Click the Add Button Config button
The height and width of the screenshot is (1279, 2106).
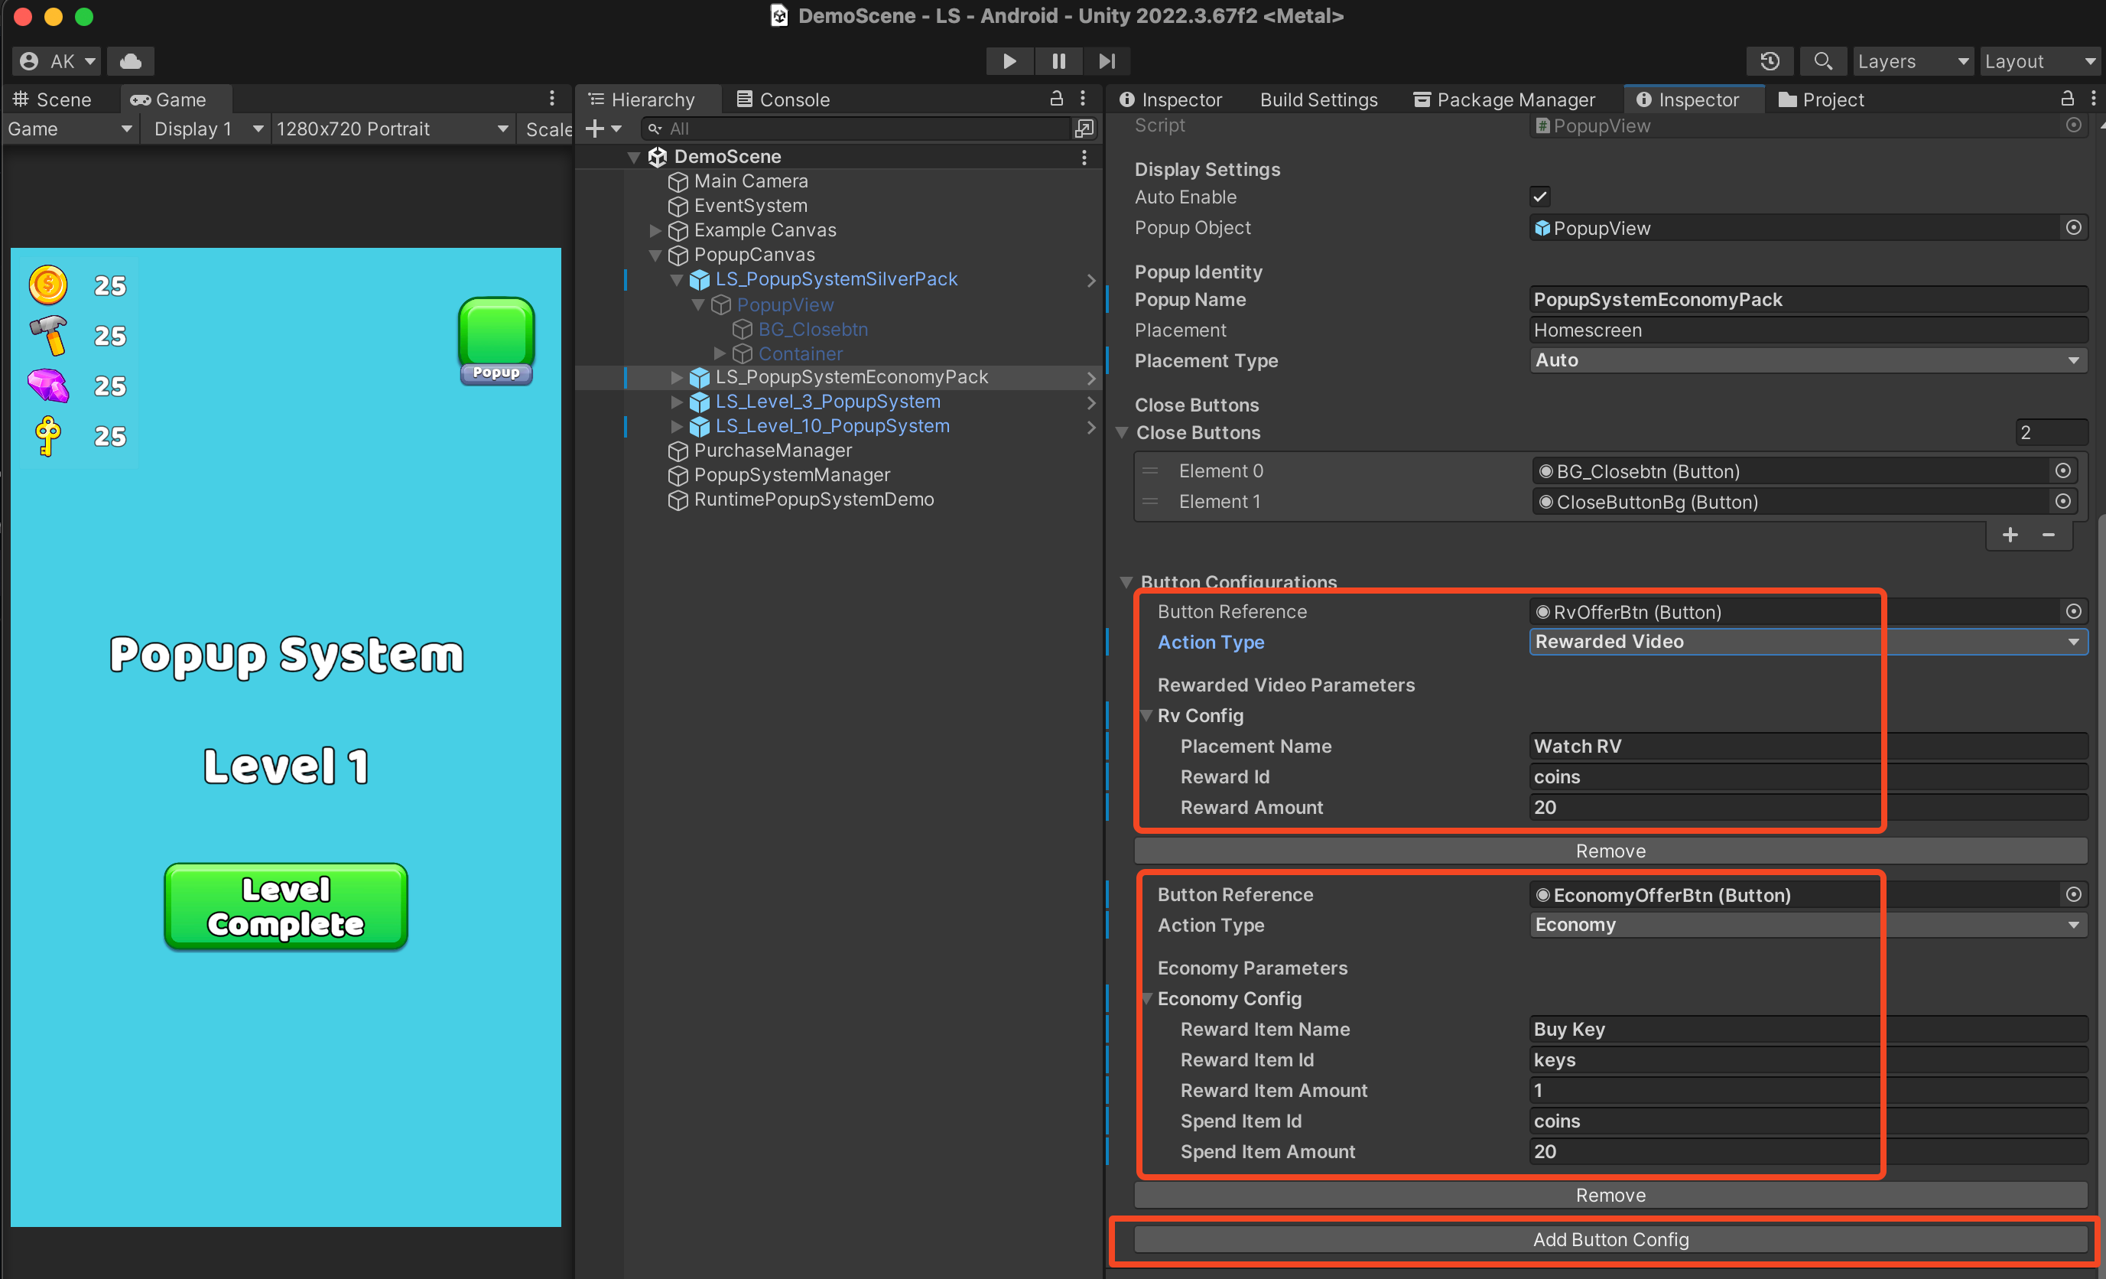(1610, 1240)
